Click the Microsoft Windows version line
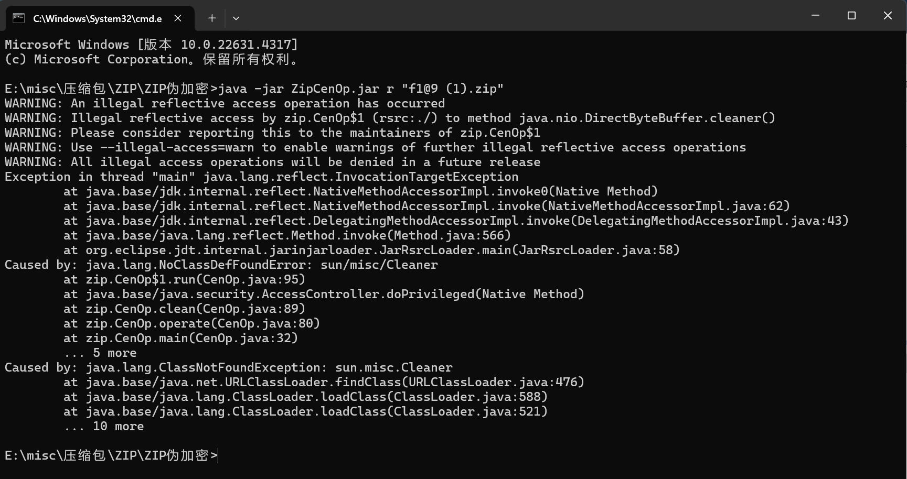Image resolution: width=907 pixels, height=479 pixels. (151, 45)
